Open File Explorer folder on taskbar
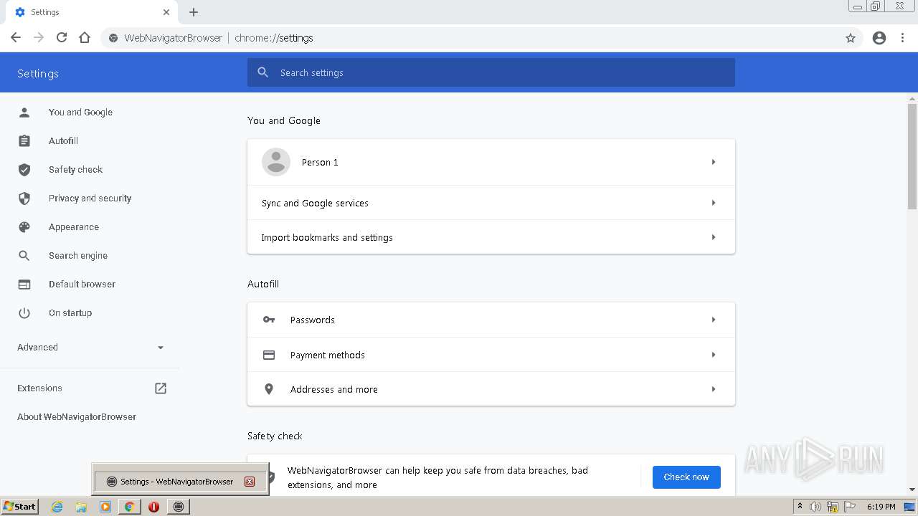The width and height of the screenshot is (918, 516). coord(81,507)
